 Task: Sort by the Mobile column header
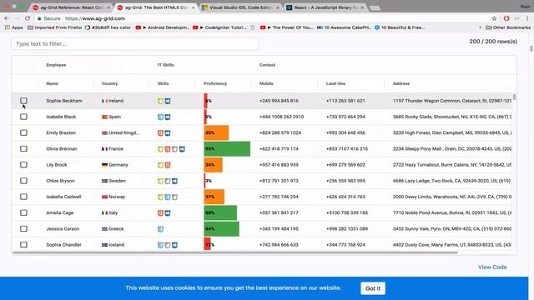[x=266, y=83]
